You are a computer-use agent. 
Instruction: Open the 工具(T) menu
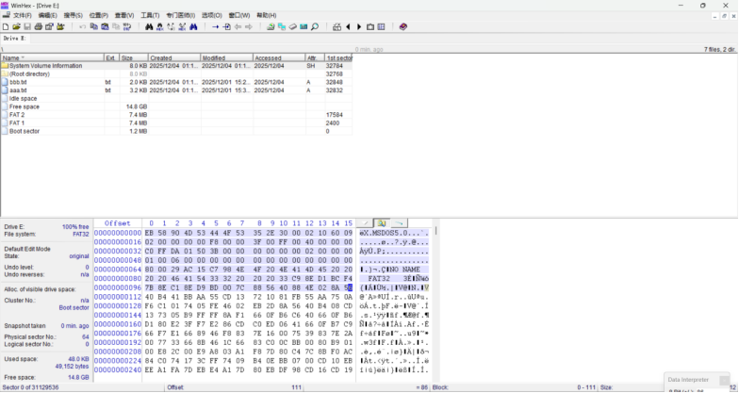pos(149,15)
